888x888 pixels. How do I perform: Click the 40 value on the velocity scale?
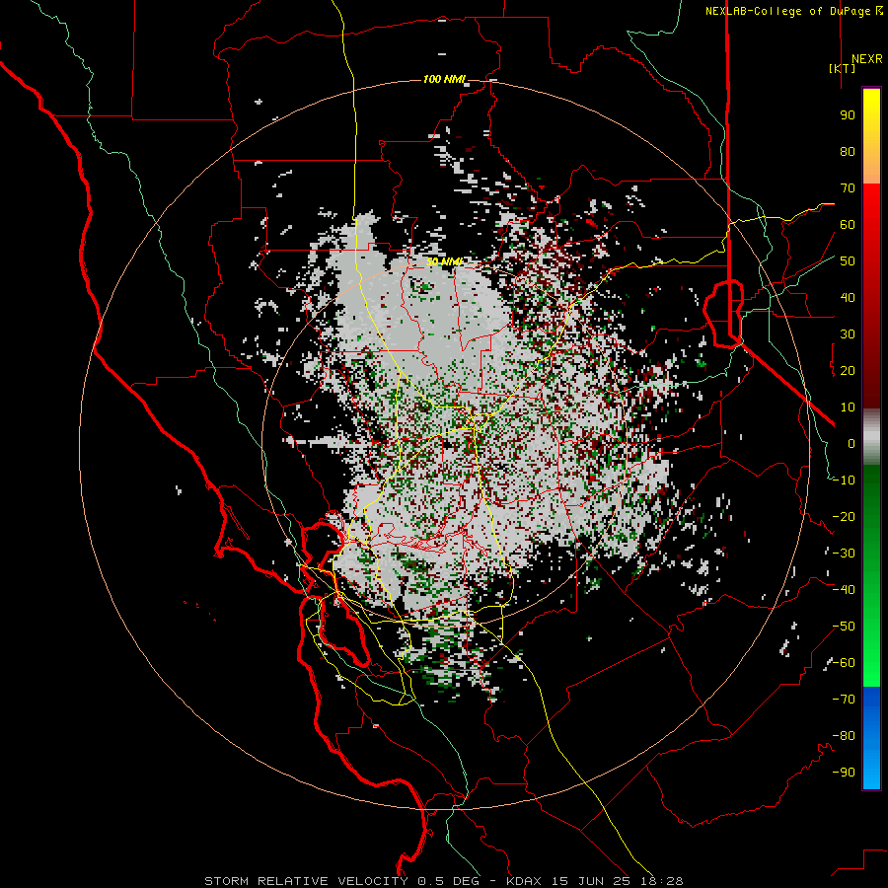tap(848, 298)
